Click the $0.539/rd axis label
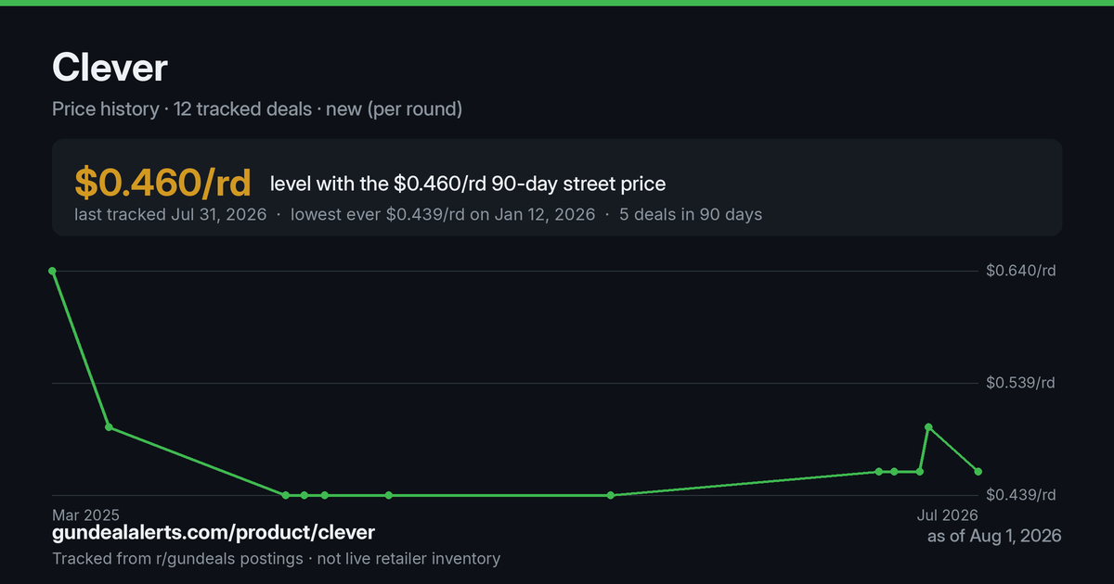This screenshot has width=1114, height=584. (x=1021, y=383)
